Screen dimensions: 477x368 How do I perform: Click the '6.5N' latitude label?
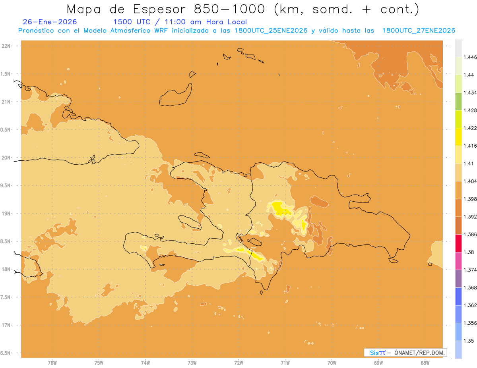6,353
